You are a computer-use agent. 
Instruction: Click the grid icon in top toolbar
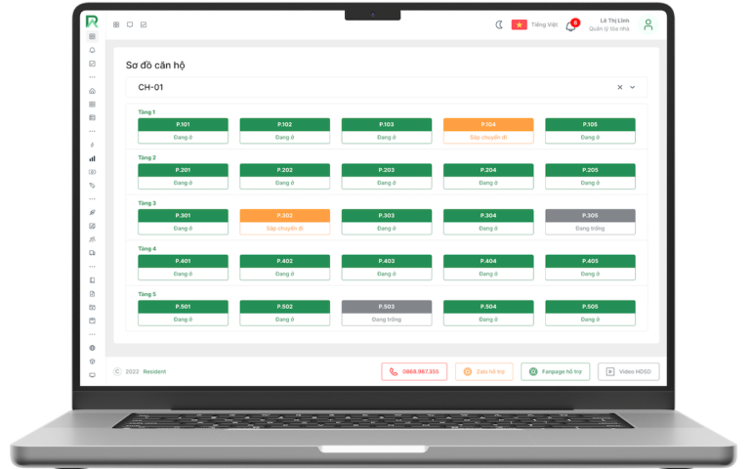tap(116, 24)
